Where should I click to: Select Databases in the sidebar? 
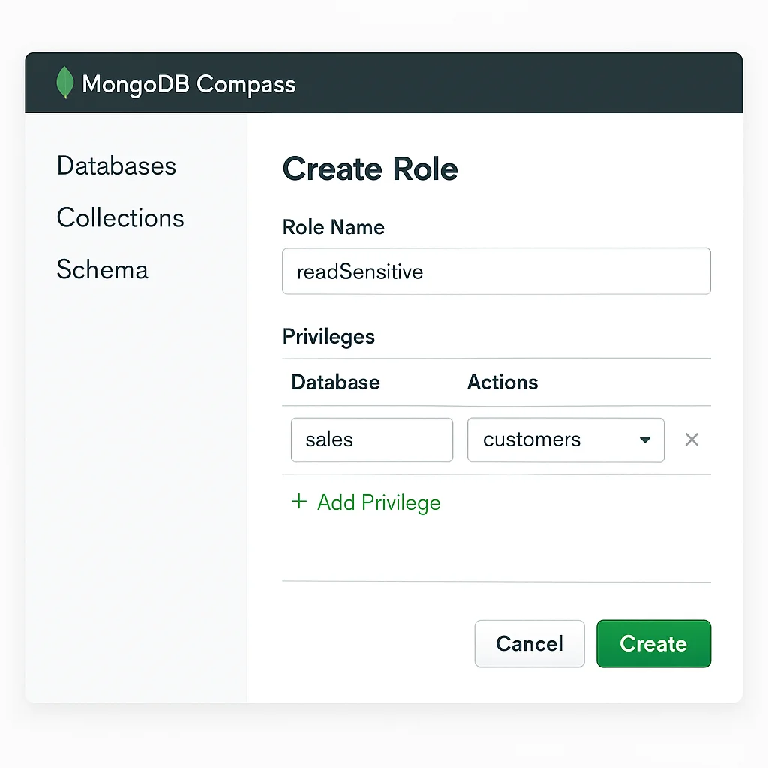click(x=116, y=166)
